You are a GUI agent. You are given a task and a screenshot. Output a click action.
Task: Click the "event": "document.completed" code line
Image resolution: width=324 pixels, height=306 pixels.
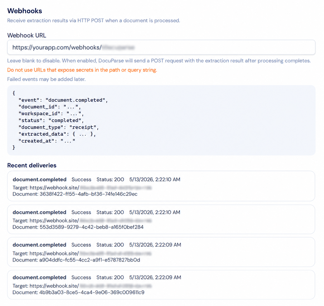tap(63, 100)
